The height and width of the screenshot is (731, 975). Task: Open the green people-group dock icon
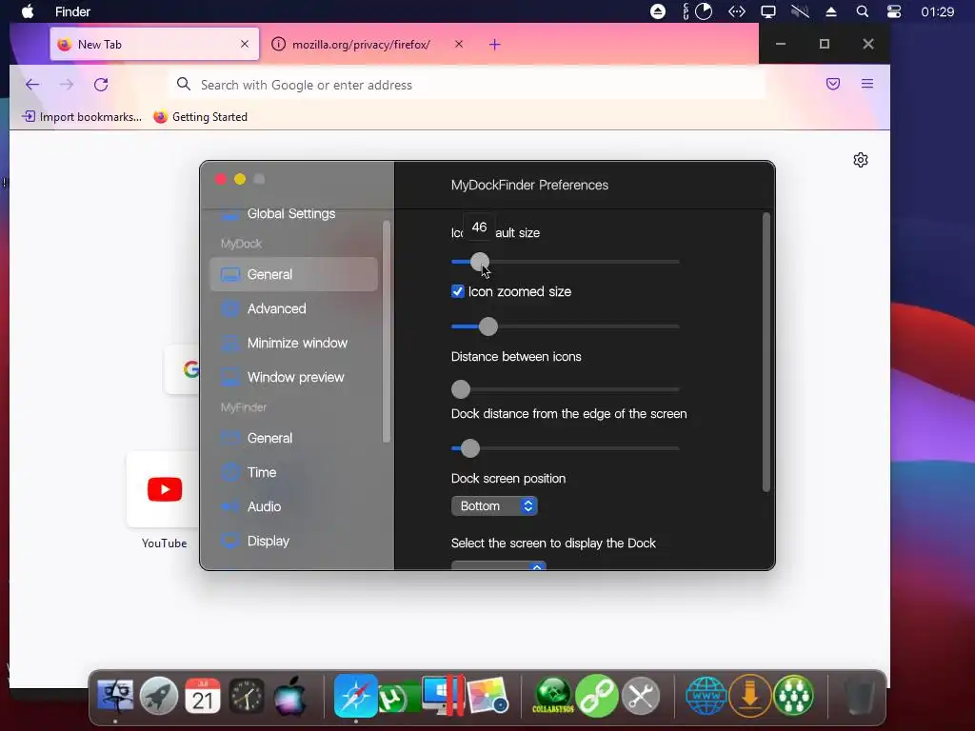pyautogui.click(x=794, y=696)
